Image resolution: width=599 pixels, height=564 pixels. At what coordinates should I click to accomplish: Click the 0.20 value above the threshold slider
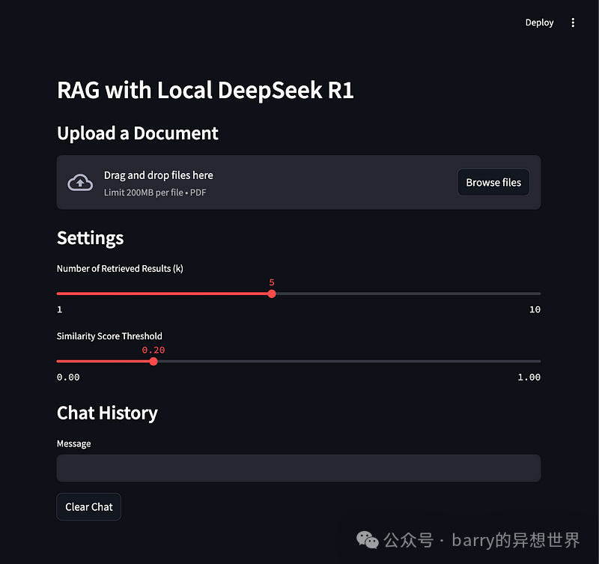[x=153, y=350]
